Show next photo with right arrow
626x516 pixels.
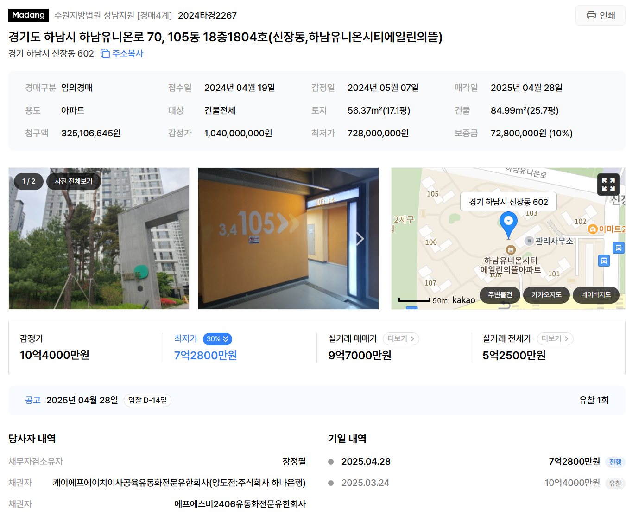360,239
